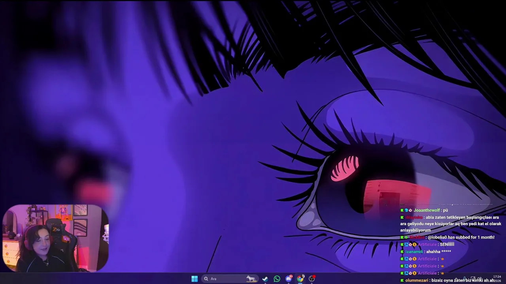Click the Kick badge next to Joaanthewolf
Image resolution: width=506 pixels, height=284 pixels.
402,210
